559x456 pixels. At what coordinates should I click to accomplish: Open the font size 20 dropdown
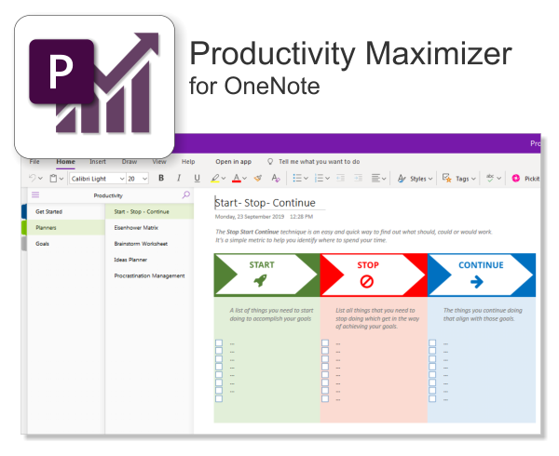click(144, 179)
